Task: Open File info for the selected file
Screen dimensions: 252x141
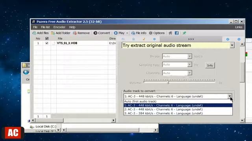Action: pos(139,33)
